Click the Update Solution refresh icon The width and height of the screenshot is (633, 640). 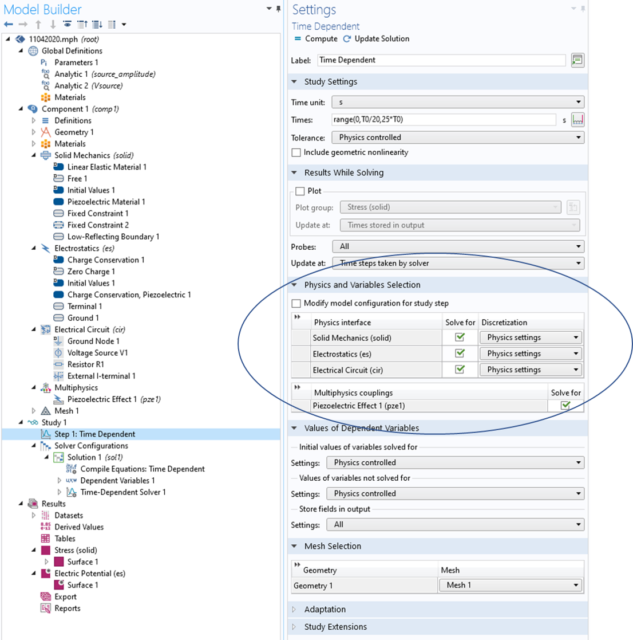[x=347, y=39]
